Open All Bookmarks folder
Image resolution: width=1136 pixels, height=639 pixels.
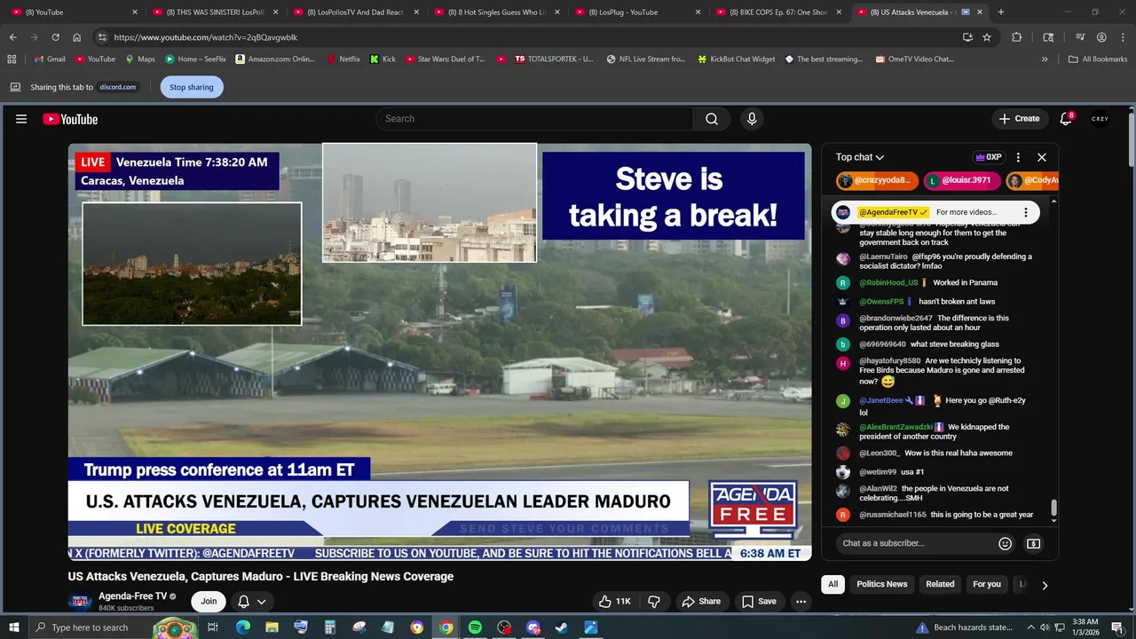coord(1098,59)
